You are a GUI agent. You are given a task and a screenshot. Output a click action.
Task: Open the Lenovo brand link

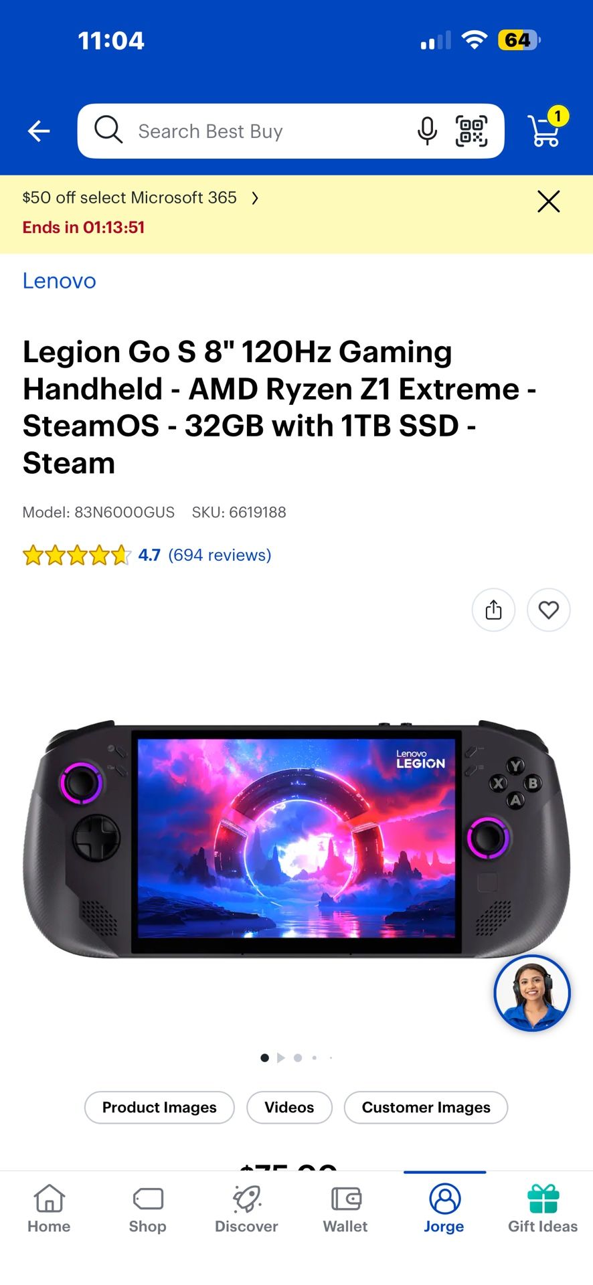(60, 281)
